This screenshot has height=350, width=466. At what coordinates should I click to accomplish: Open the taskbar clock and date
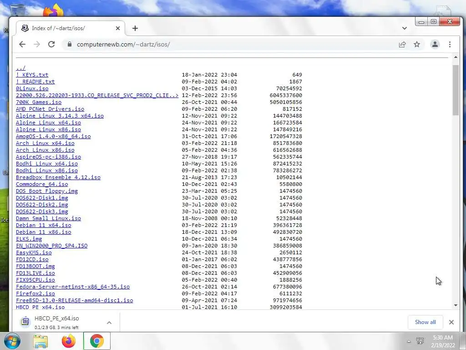coord(443,341)
